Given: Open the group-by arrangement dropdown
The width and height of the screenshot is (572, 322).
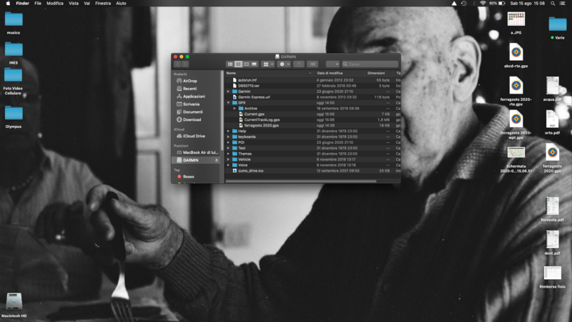Looking at the screenshot, I should (268, 64).
